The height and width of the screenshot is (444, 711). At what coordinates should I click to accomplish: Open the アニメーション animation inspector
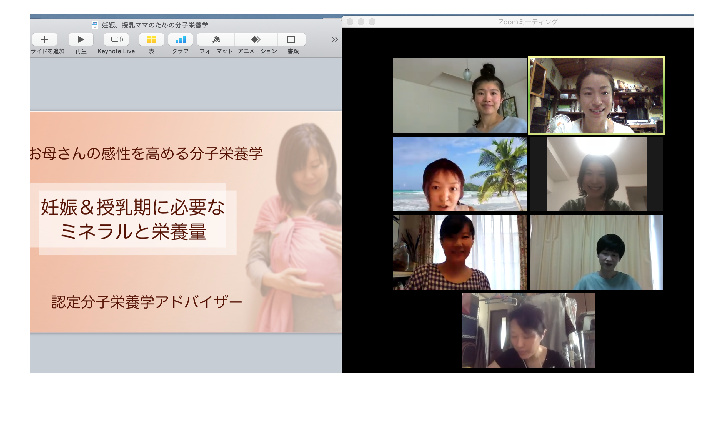[x=256, y=39]
